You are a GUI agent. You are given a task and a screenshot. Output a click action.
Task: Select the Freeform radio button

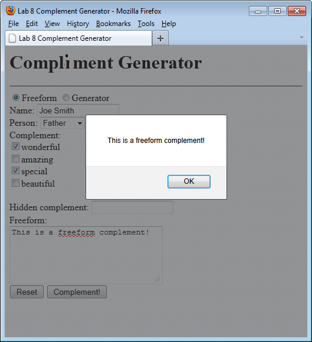pyautogui.click(x=16, y=97)
